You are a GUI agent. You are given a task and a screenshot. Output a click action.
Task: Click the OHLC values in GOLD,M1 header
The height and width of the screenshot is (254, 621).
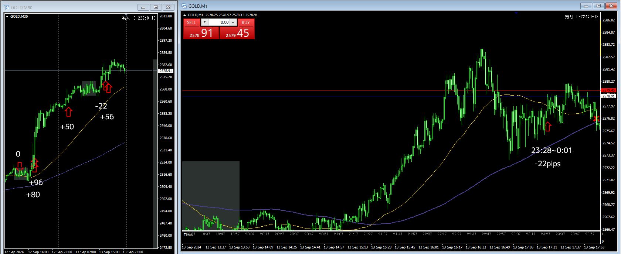231,15
